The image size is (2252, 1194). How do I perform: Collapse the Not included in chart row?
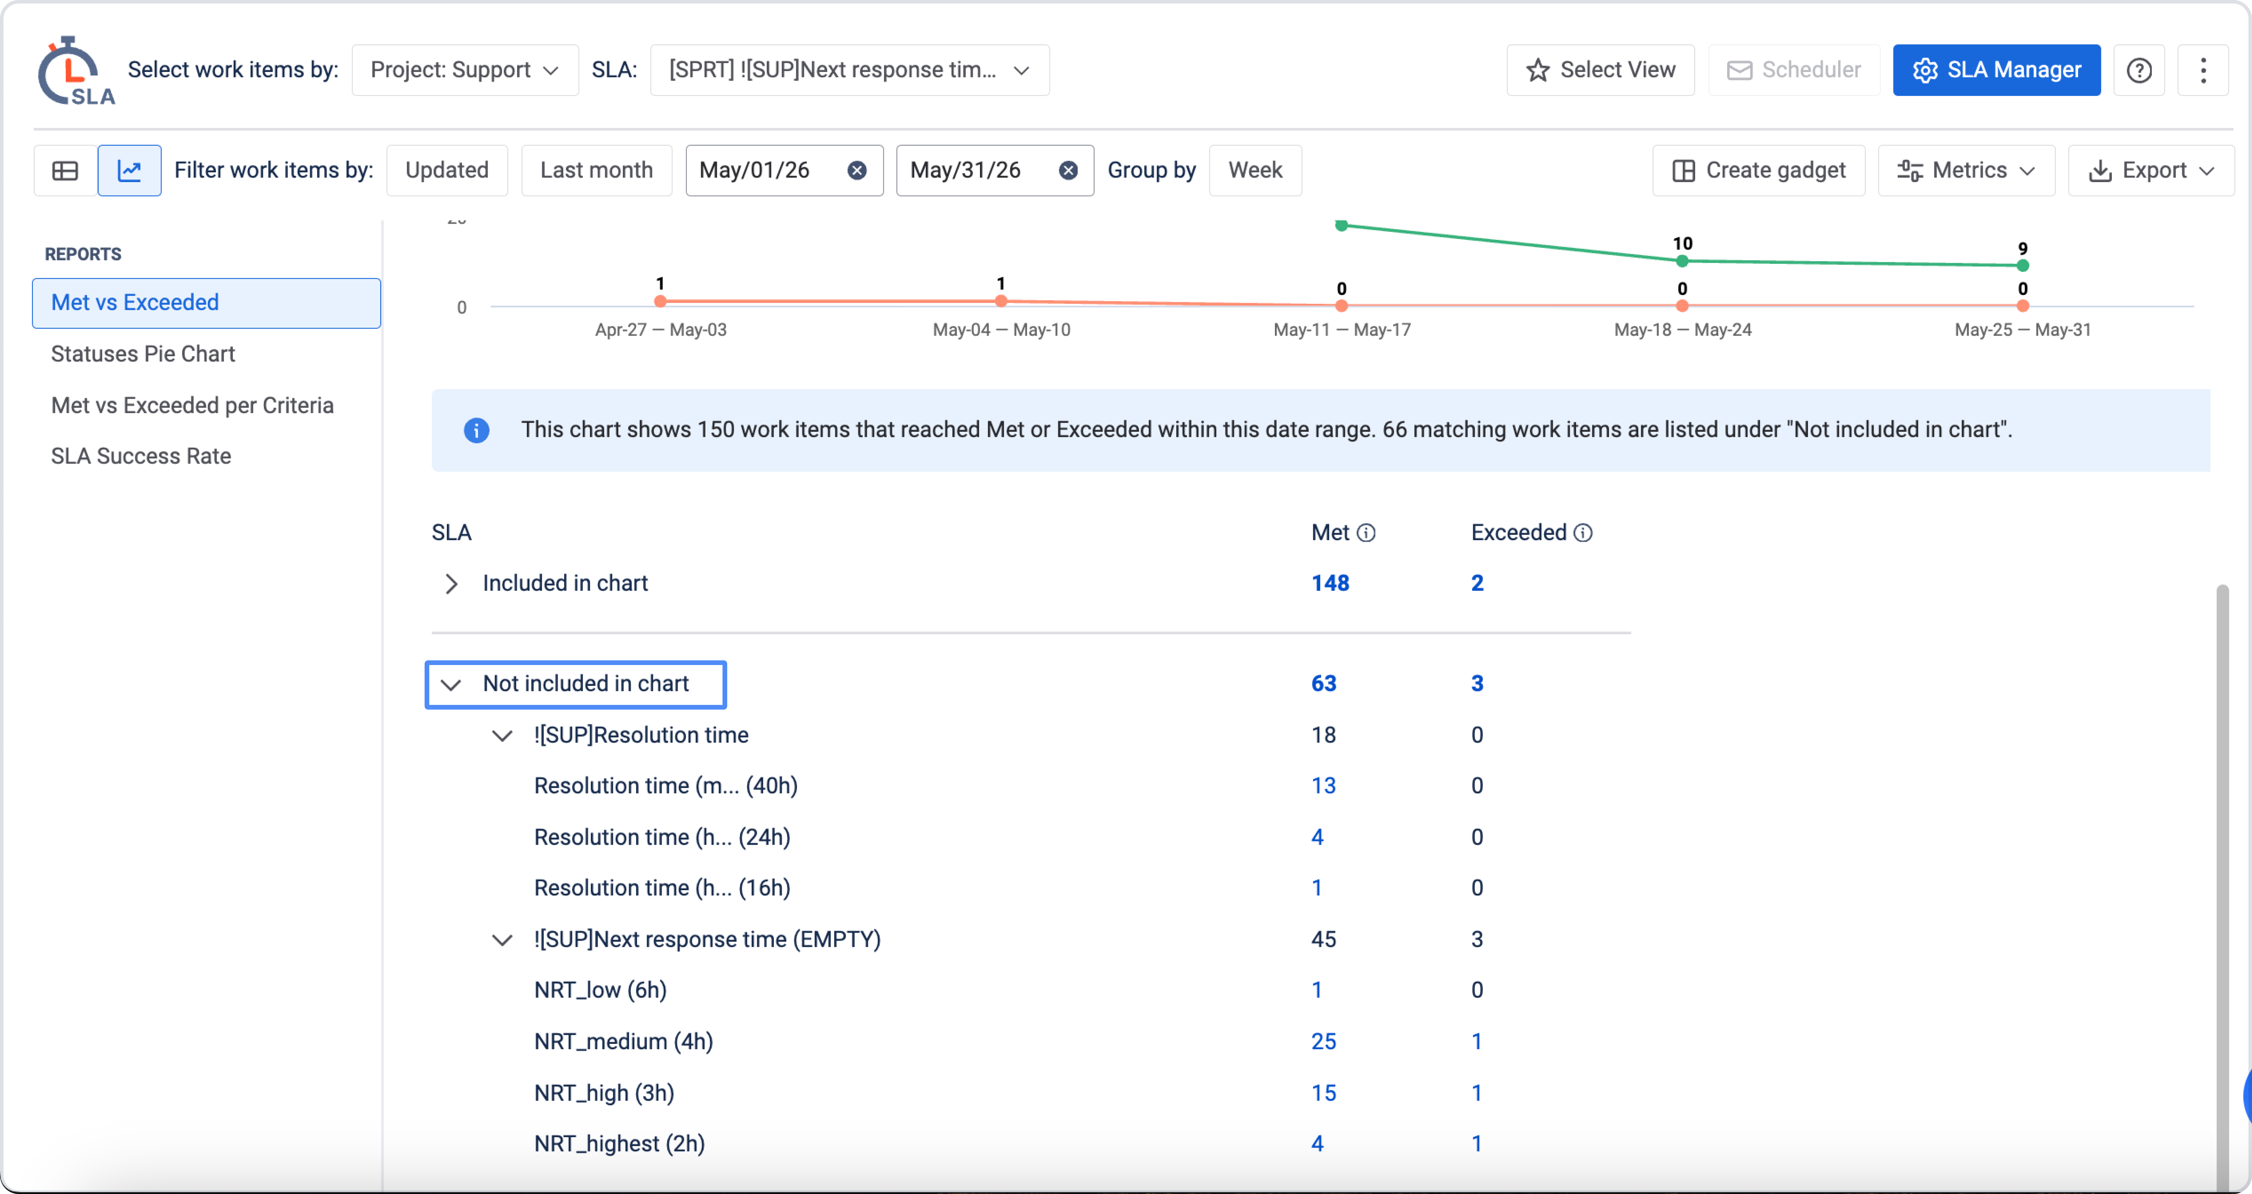[451, 684]
